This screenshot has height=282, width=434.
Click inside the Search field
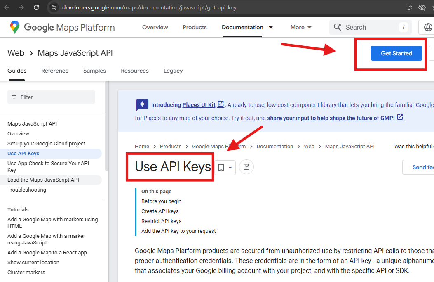pyautogui.click(x=371, y=27)
